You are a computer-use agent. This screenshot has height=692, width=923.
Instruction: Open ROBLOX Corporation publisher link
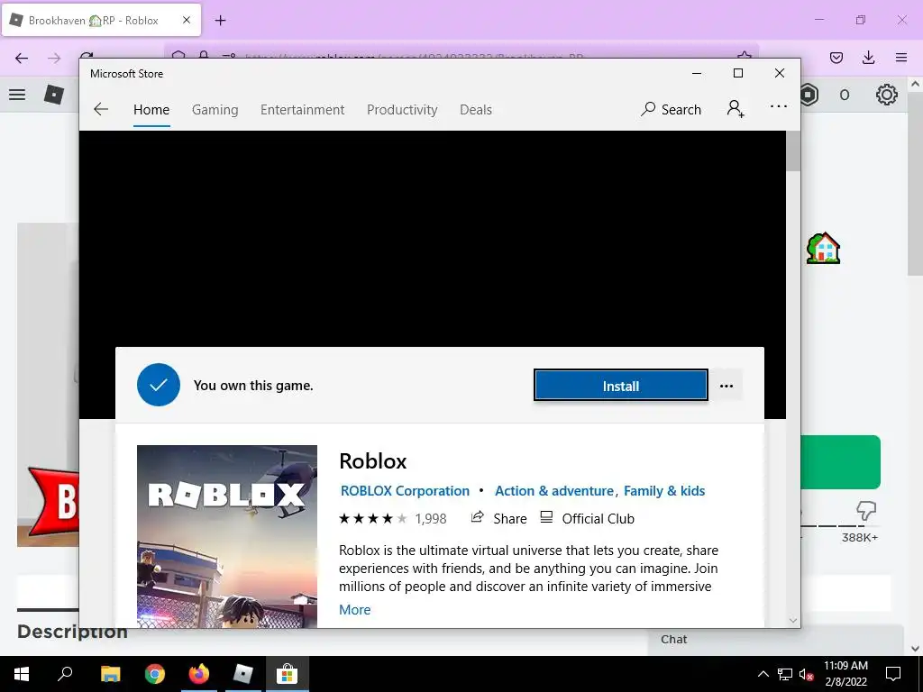click(x=405, y=491)
